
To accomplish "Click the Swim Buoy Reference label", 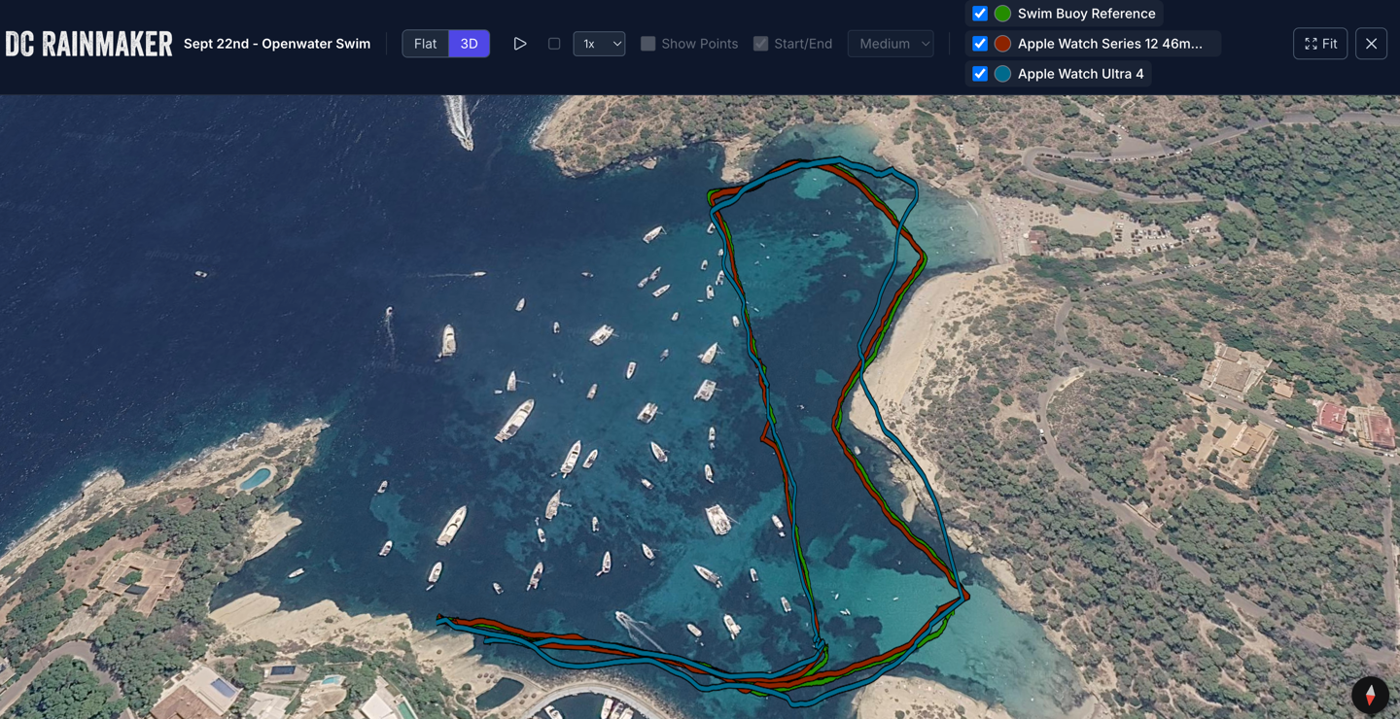I will coord(1086,14).
